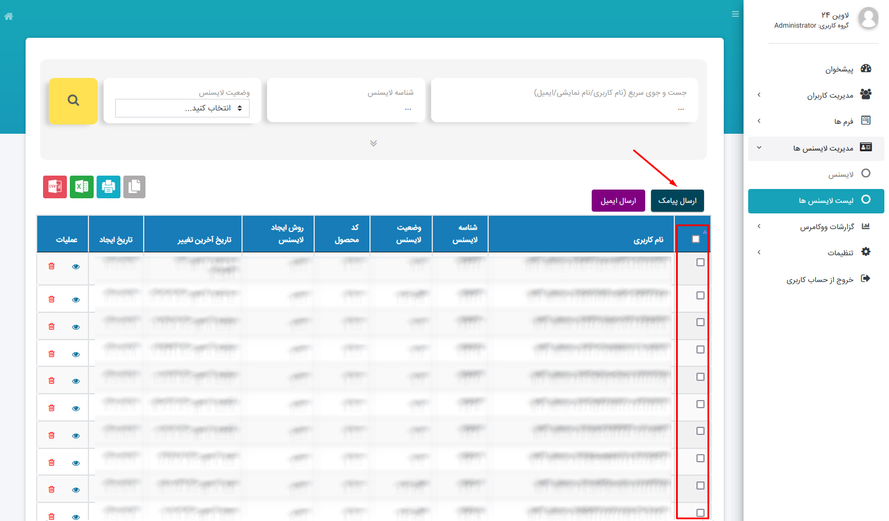889x521 pixels.
Task: Check the select-all checkbox in table header
Action: (x=696, y=239)
